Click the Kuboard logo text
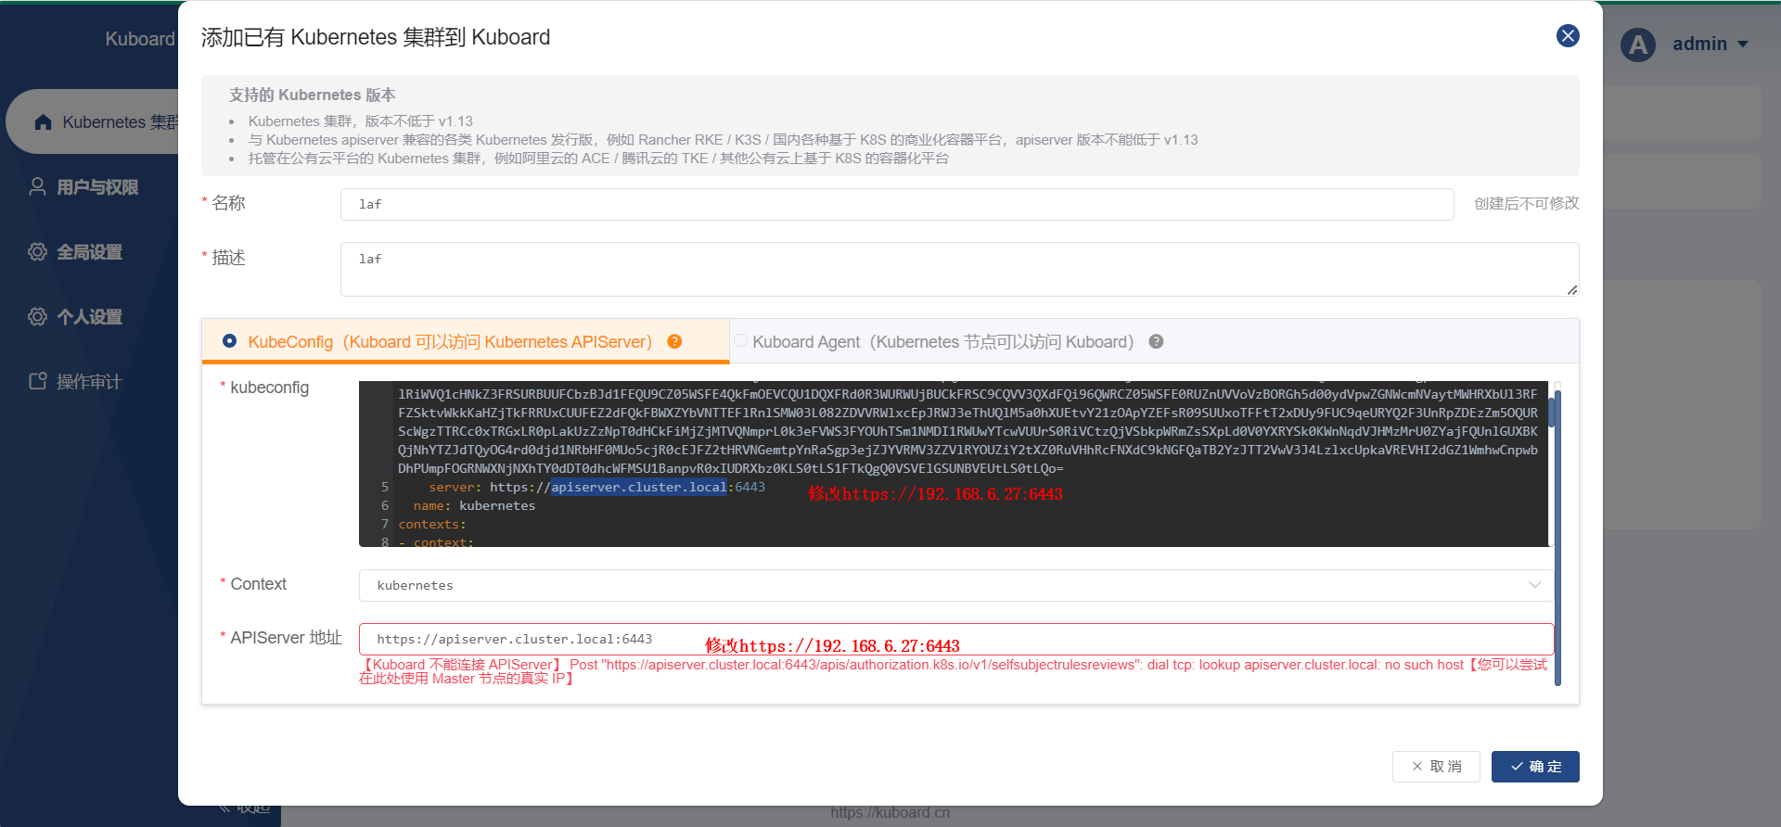The height and width of the screenshot is (827, 1781). pyautogui.click(x=139, y=39)
